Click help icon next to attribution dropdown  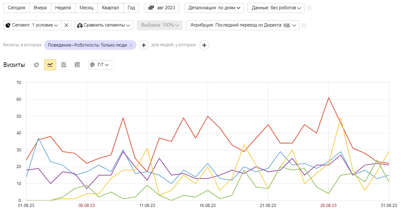(x=304, y=25)
